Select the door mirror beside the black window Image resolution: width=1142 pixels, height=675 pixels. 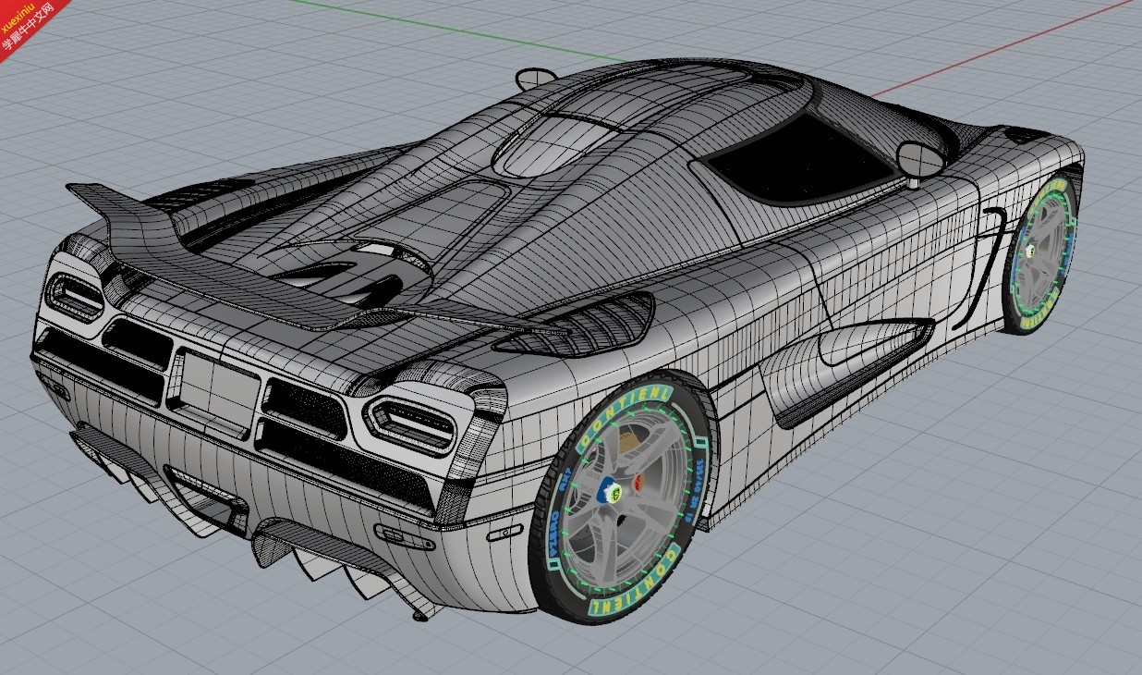[x=920, y=162]
